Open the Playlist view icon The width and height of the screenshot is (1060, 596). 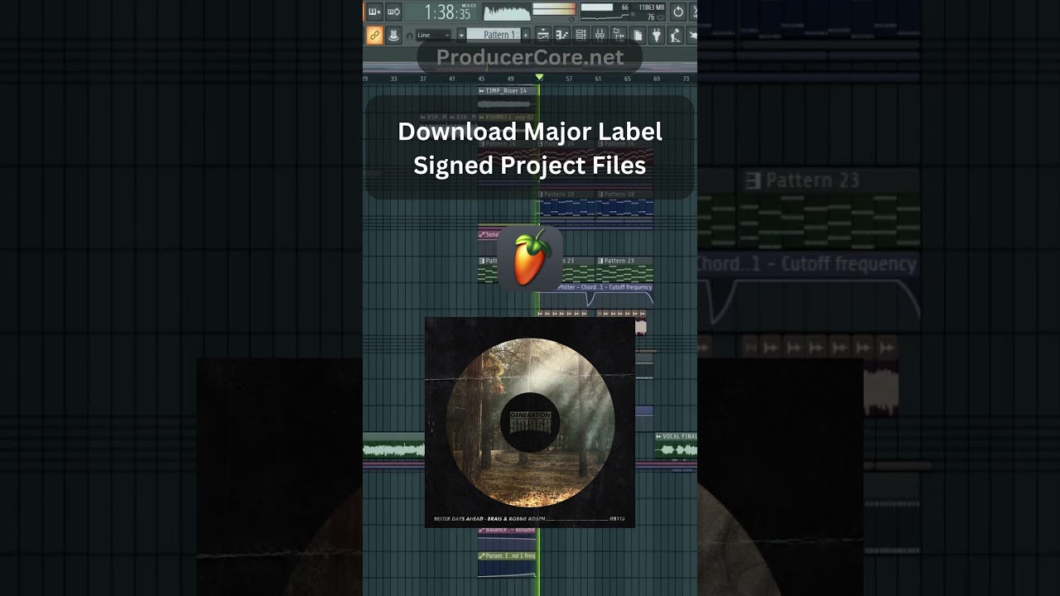543,35
